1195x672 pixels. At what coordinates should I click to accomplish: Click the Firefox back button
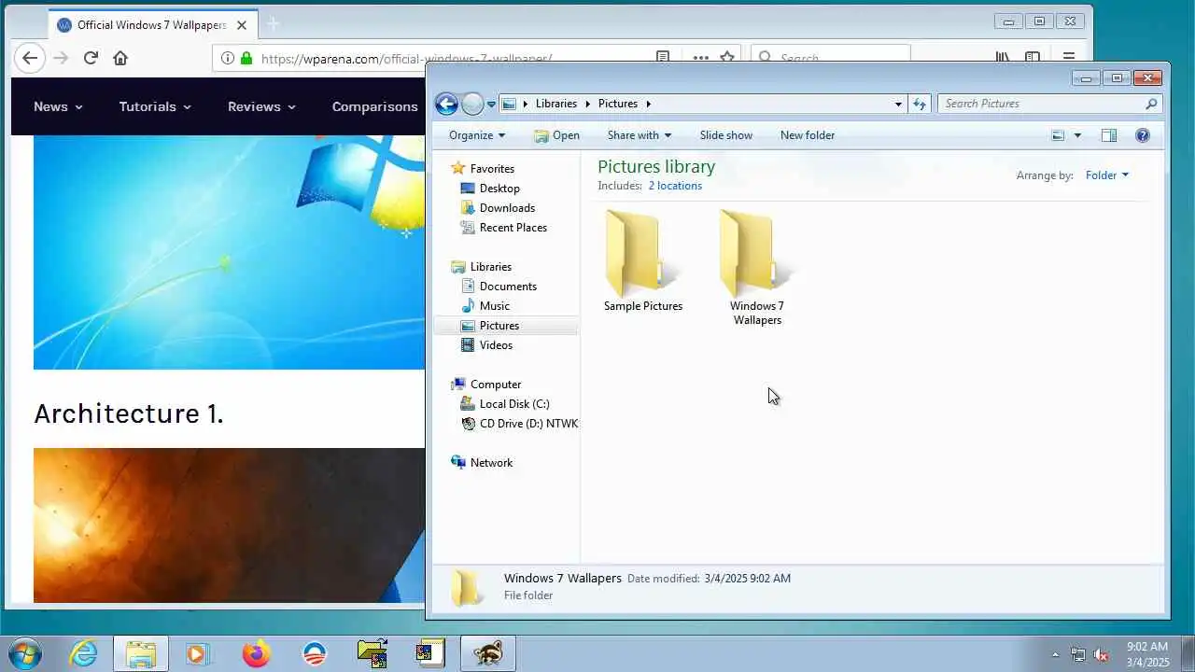click(30, 58)
